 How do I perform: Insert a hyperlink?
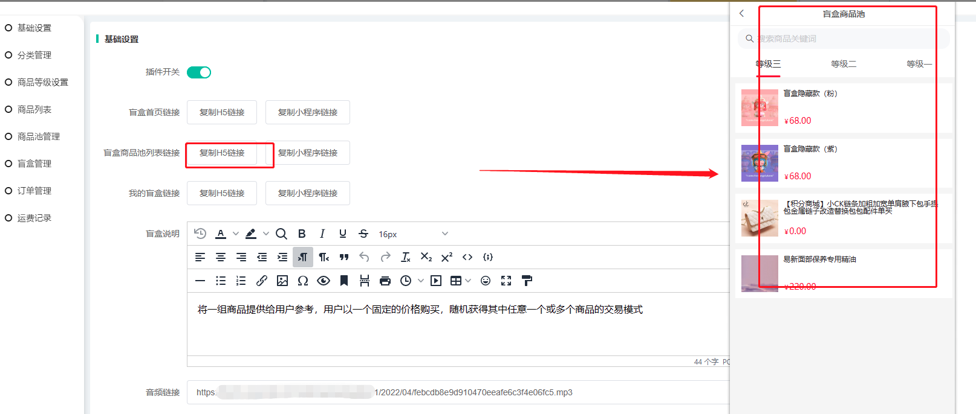coord(262,281)
